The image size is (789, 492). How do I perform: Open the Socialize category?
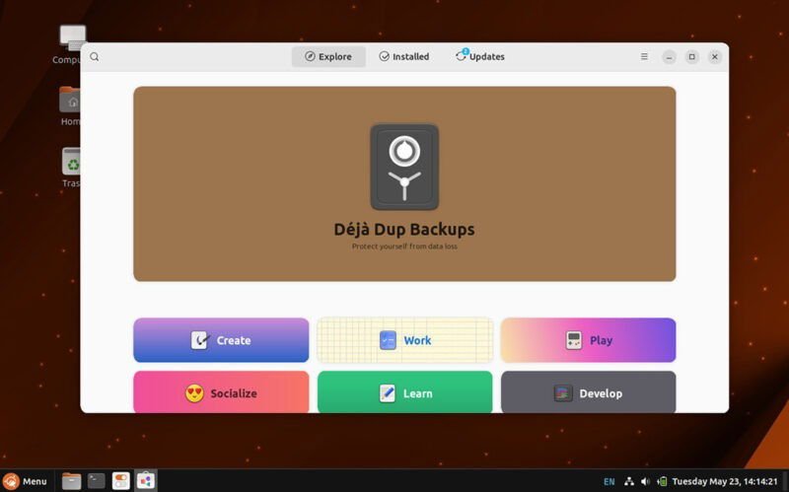pyautogui.click(x=221, y=392)
